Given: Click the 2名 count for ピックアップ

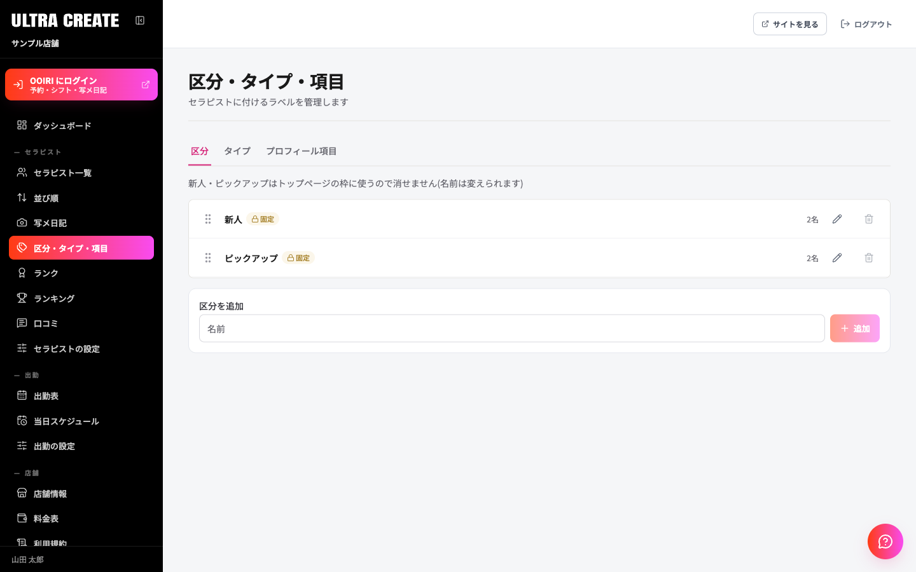Looking at the screenshot, I should (x=812, y=259).
